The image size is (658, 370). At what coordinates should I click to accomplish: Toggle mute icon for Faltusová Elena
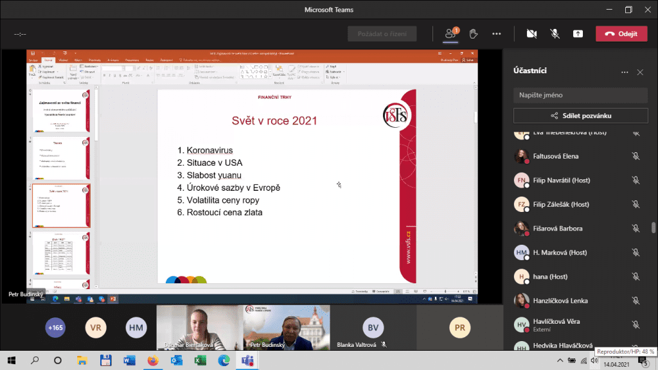coord(636,156)
